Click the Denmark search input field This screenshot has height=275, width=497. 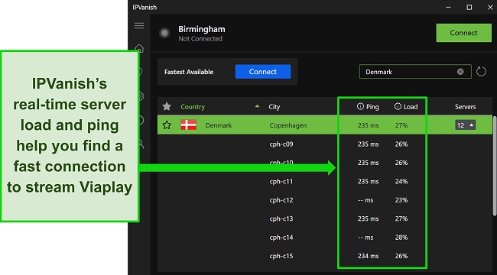(x=415, y=72)
